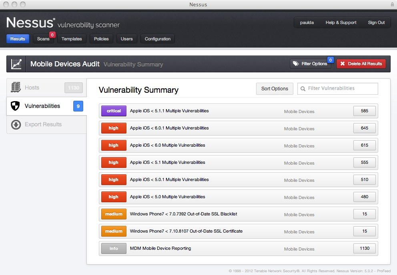Click the Filter Vulnerabilities search field

pos(338,89)
